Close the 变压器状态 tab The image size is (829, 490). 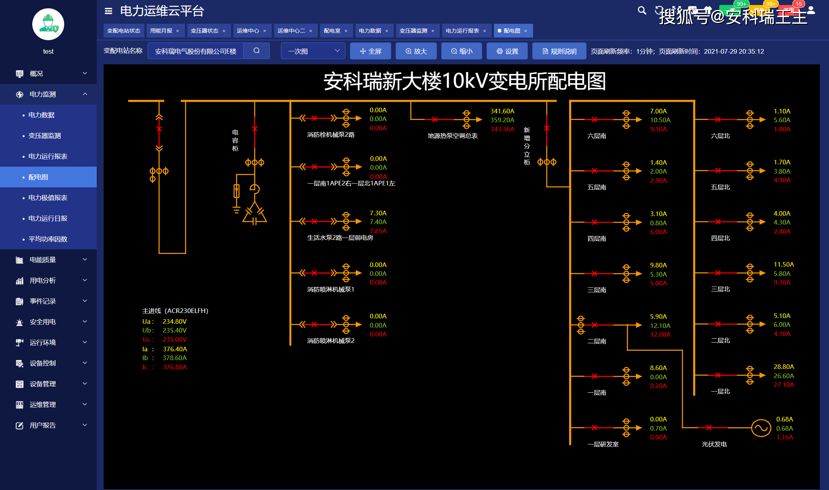pos(224,31)
